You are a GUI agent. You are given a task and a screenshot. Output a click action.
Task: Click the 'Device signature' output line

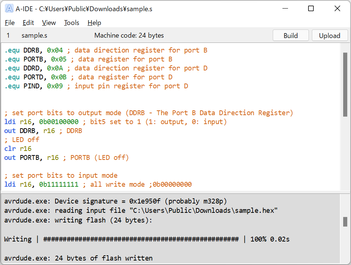pyautogui.click(x=116, y=201)
